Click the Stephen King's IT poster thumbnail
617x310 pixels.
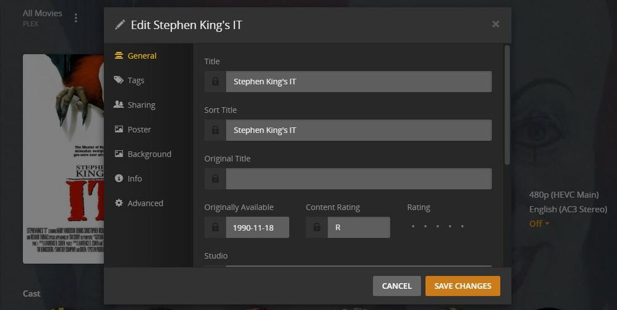coord(63,159)
